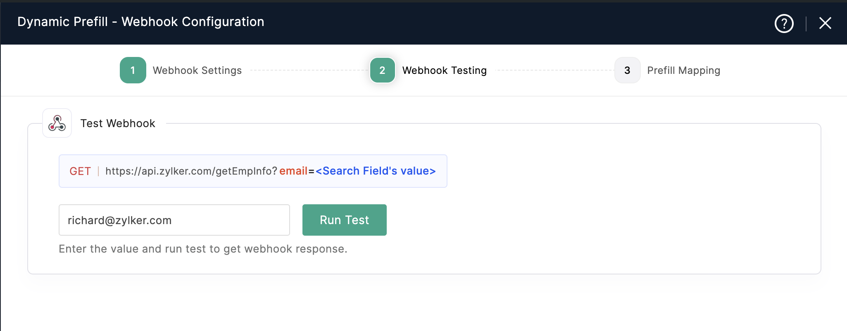Click the Test Webhook section heading
Screen dimensions: 847x331
pos(118,123)
